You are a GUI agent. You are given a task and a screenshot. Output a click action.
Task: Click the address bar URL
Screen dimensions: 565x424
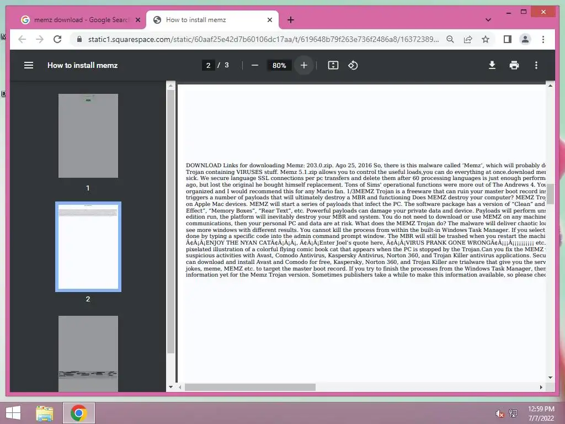point(263,39)
